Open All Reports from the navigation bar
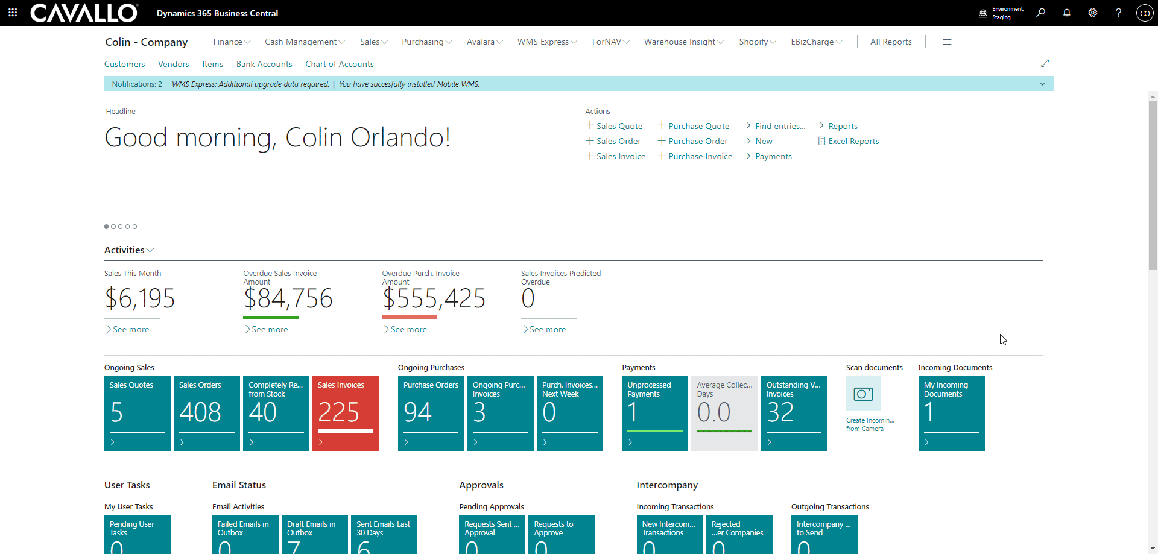Viewport: 1158px width, 554px height. 890,42
